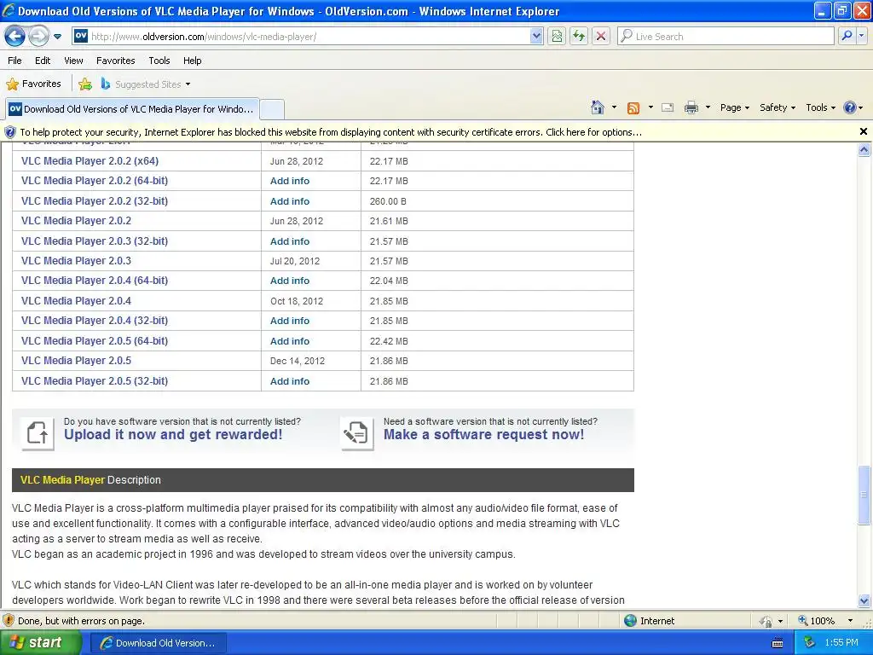This screenshot has height=655, width=873.
Task: Run search with the magnifier button
Action: pos(847,37)
